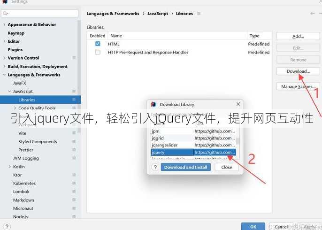Select Kubernetes settings entry
Image resolution: width=322 pixels, height=230 pixels.
pos(24,183)
